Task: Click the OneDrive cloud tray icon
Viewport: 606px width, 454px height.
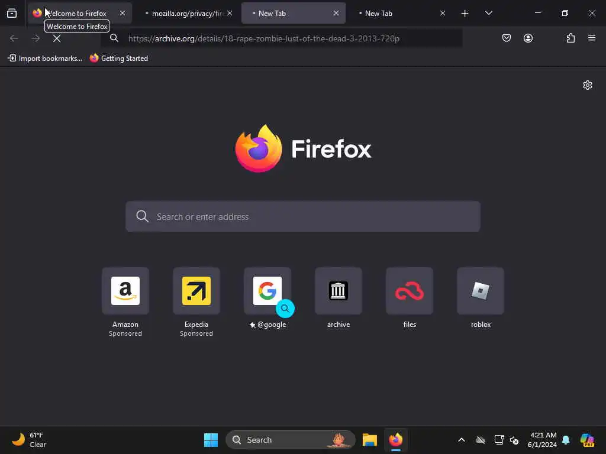Action: pyautogui.click(x=481, y=440)
